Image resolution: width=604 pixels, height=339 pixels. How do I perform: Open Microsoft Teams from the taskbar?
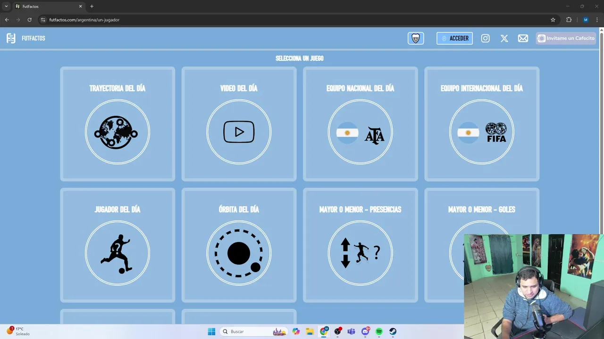click(351, 331)
